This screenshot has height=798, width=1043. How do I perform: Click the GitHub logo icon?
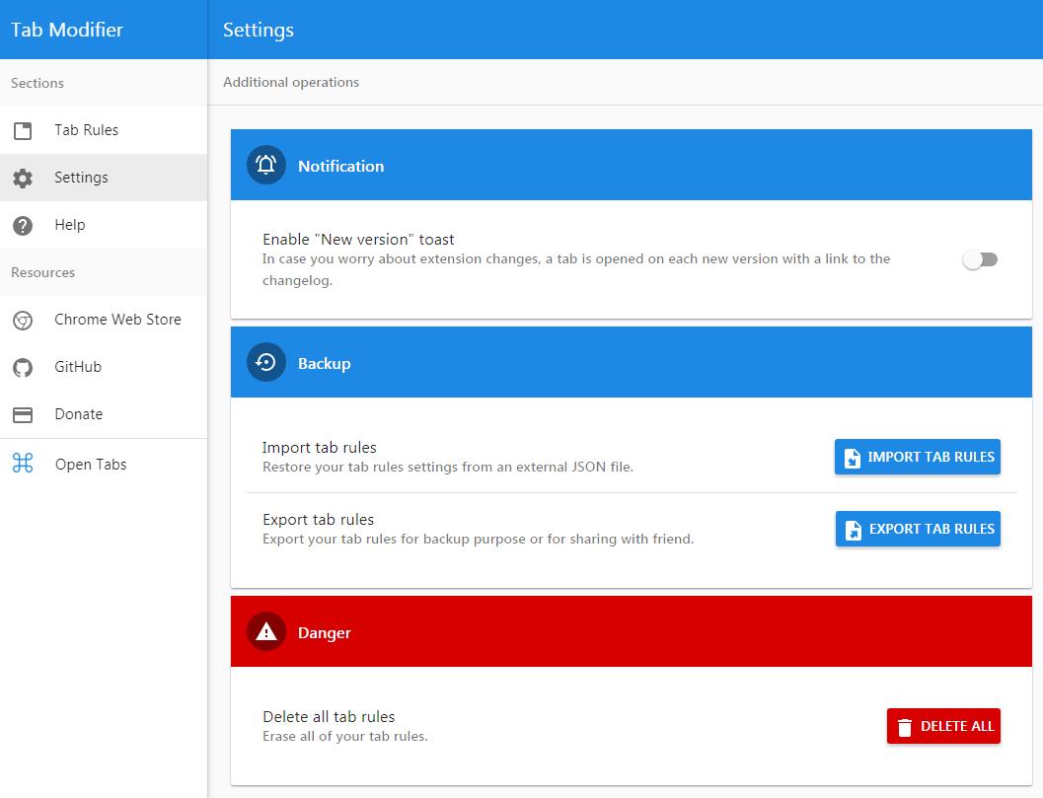pyautogui.click(x=23, y=366)
